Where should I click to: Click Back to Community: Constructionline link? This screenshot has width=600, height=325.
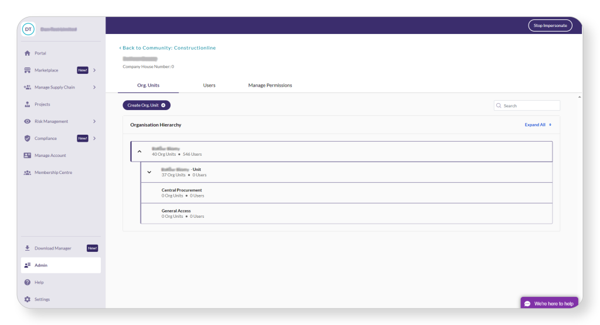pyautogui.click(x=168, y=48)
